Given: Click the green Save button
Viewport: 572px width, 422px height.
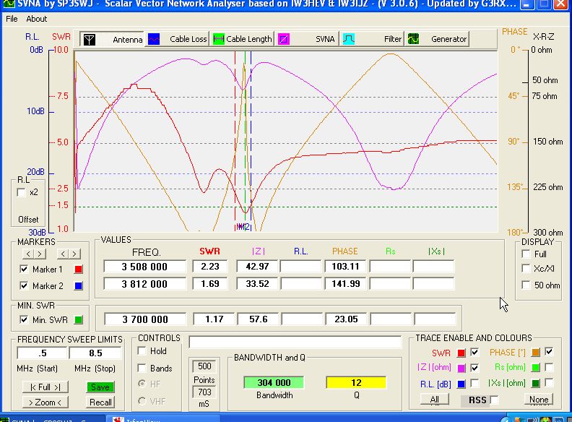Looking at the screenshot, I should coord(100,387).
